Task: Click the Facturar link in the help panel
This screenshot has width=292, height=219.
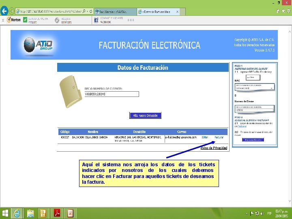Action: [242, 126]
